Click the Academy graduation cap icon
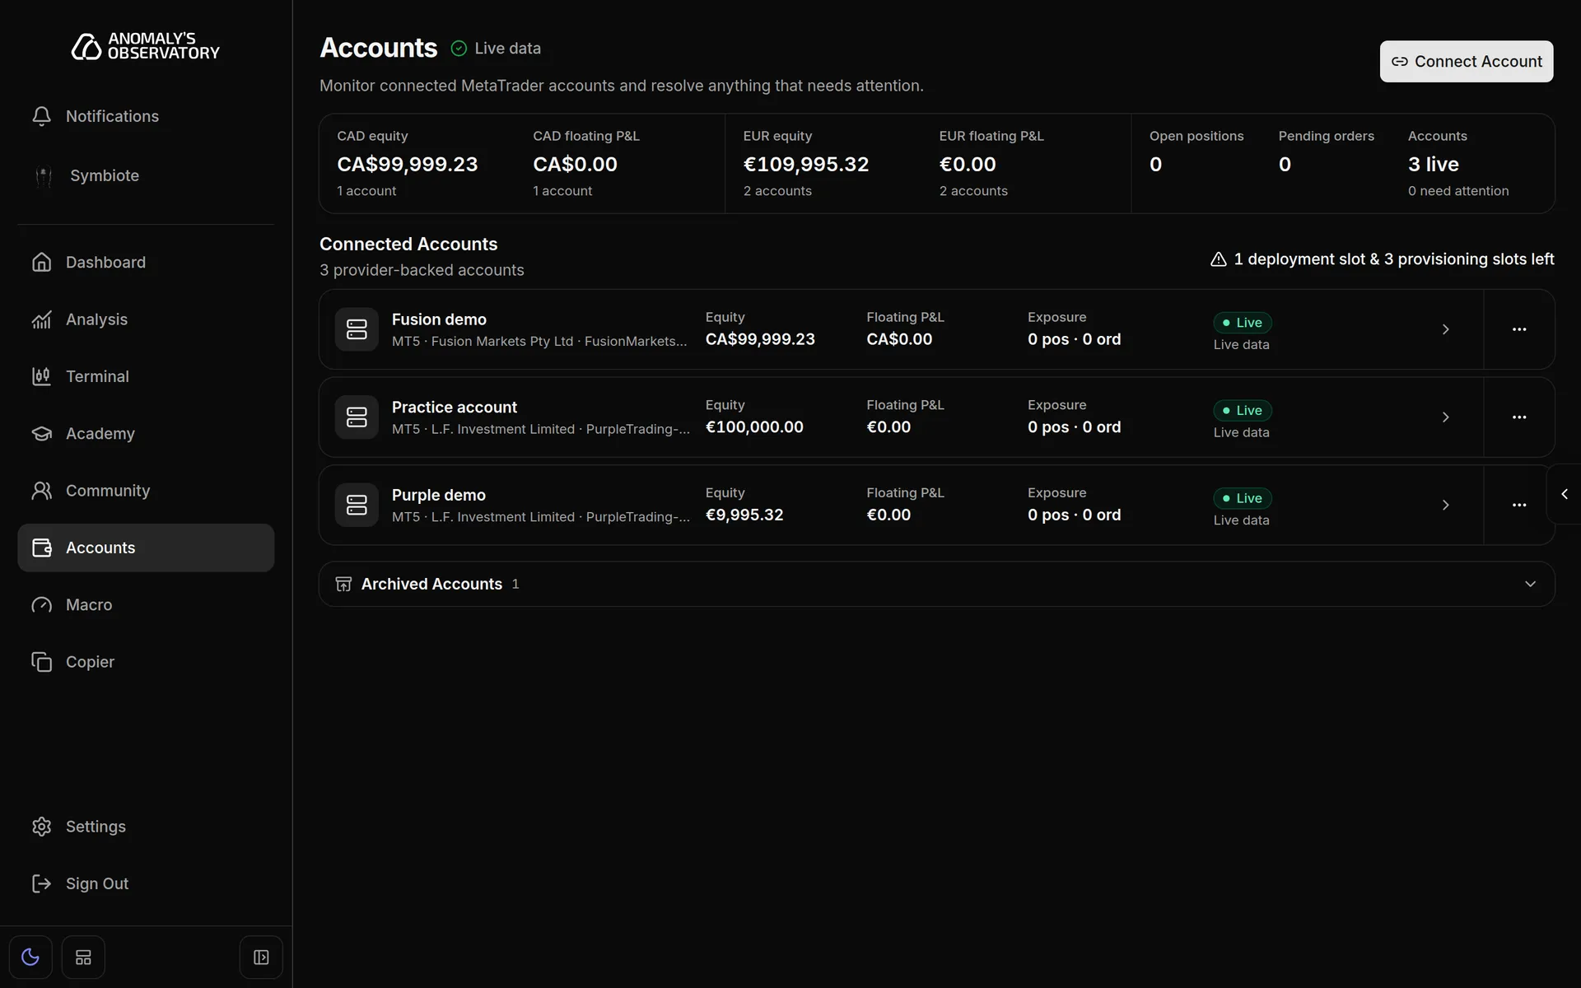 point(41,433)
